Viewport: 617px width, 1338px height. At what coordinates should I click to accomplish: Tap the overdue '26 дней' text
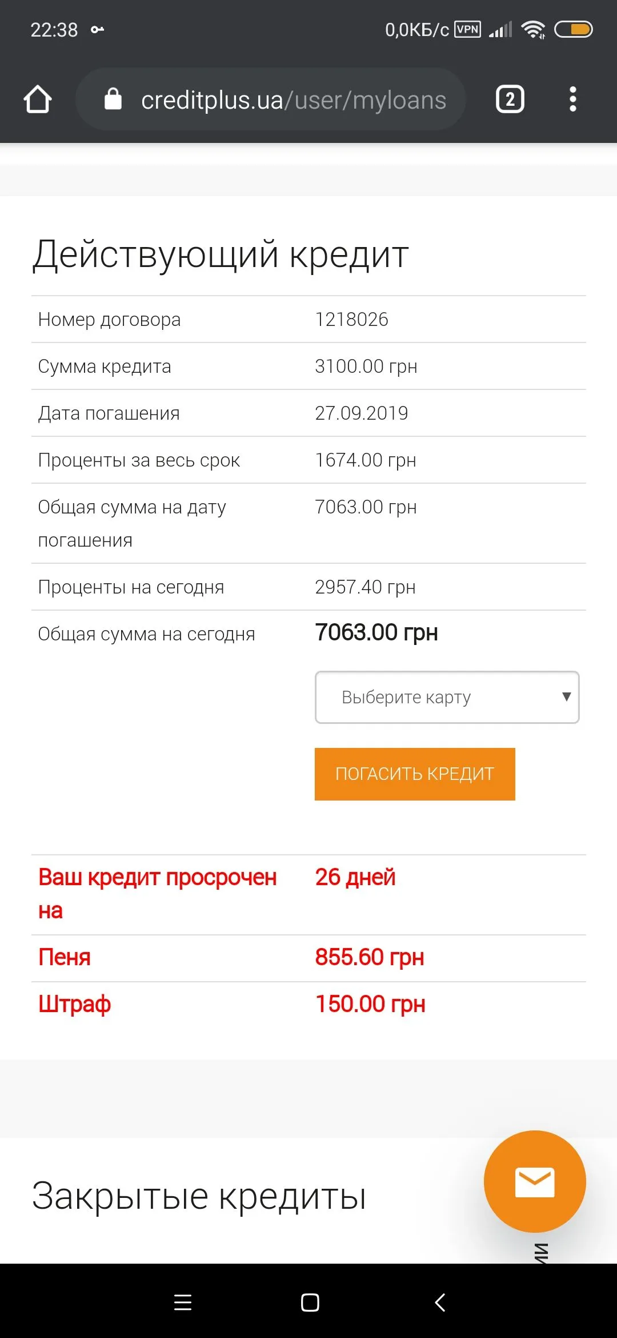coord(355,877)
